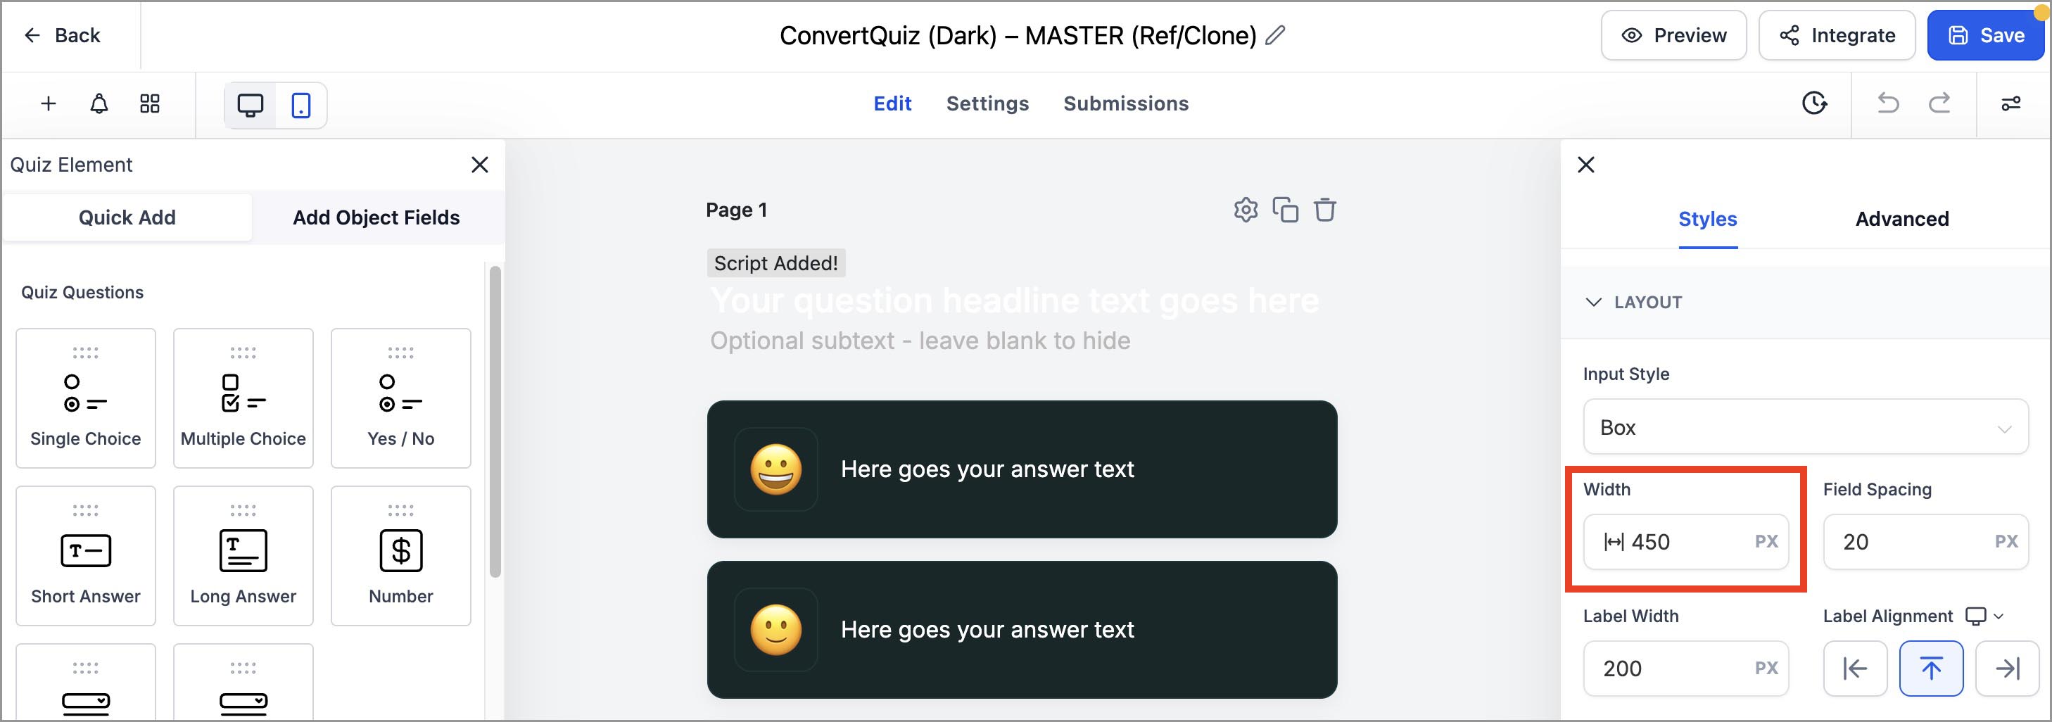
Task: Open Label Alignment device dropdown
Action: [1984, 616]
